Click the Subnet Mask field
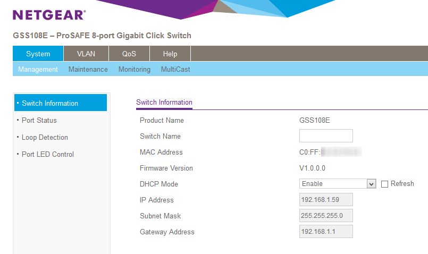Viewport: 428px width, 254px height. [326, 216]
